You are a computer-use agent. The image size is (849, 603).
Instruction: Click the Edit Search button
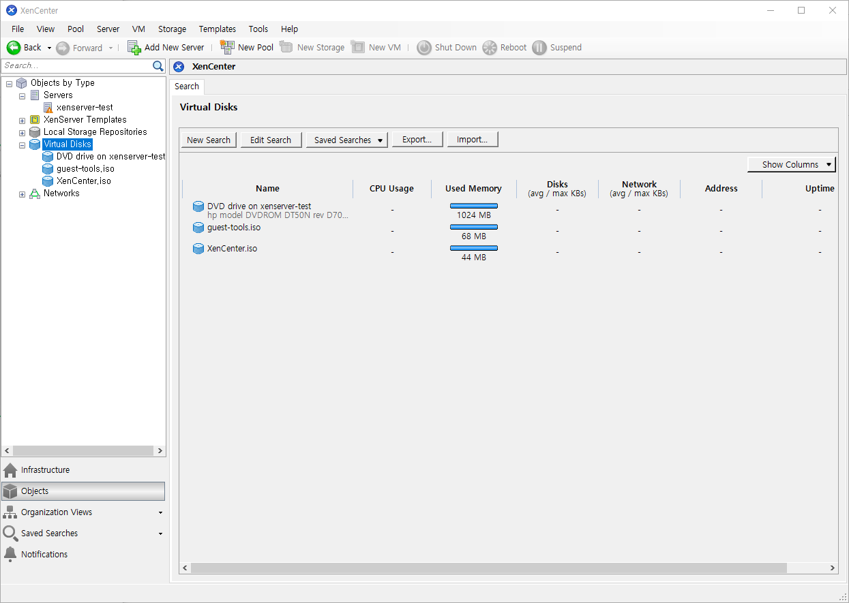pyautogui.click(x=271, y=140)
